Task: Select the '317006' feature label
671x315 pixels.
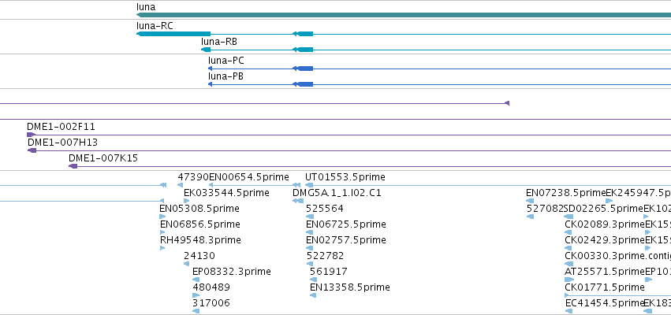Action: (x=211, y=303)
